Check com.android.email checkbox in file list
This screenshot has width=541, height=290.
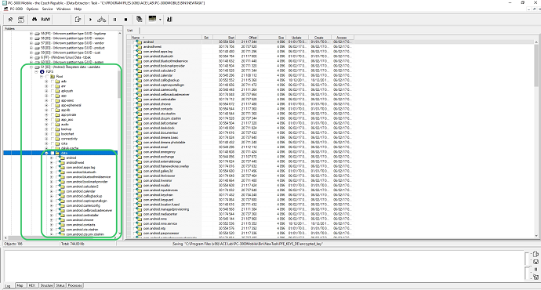tap(134, 147)
